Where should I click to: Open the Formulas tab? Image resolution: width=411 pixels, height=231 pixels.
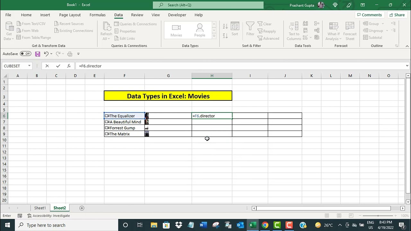[98, 15]
